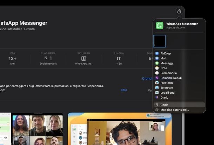Image resolution: width=214 pixels, height=145 pixels.
Task: Share to Telegram entry
Action: click(x=179, y=88)
